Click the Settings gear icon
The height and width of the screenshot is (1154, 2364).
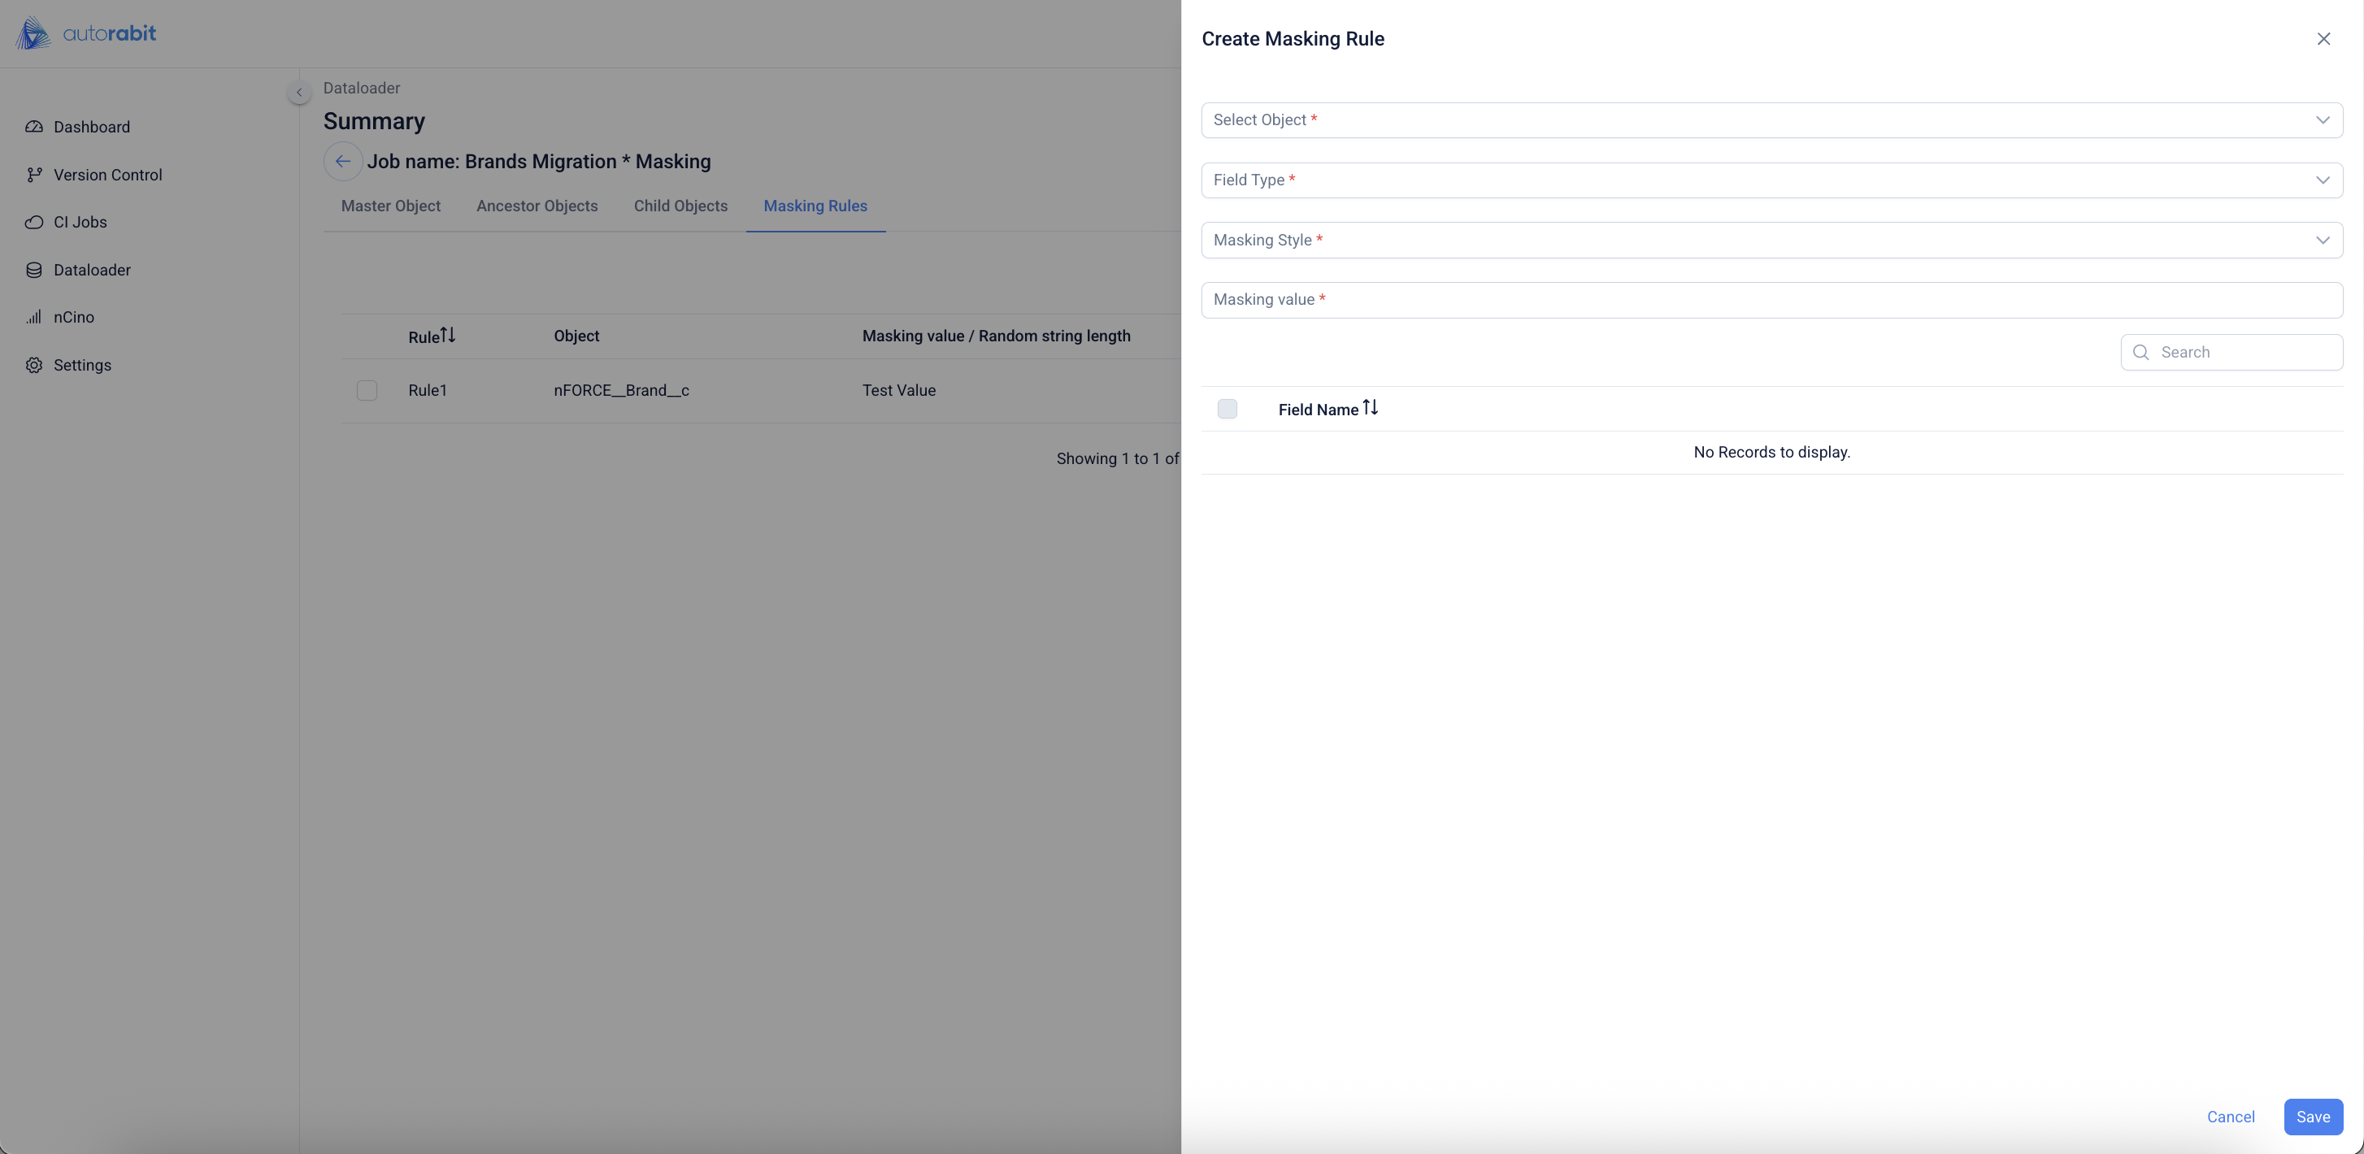tap(34, 365)
